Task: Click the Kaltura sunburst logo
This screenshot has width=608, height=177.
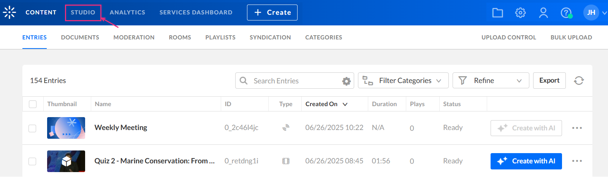Action: [9, 13]
